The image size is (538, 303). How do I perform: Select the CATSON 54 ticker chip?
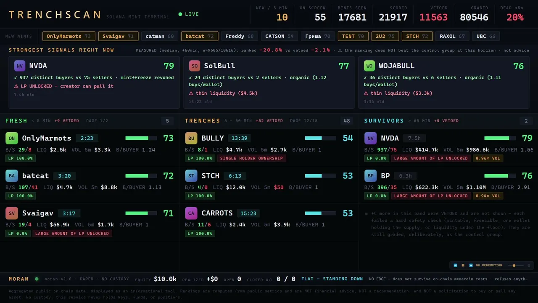point(280,36)
